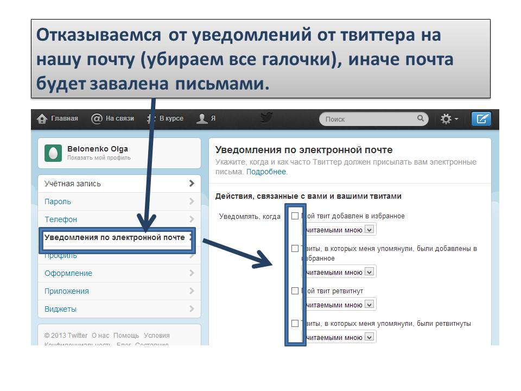Screen dimensions: 521x391
Task: Click the search magnifier icon
Action: [x=420, y=118]
